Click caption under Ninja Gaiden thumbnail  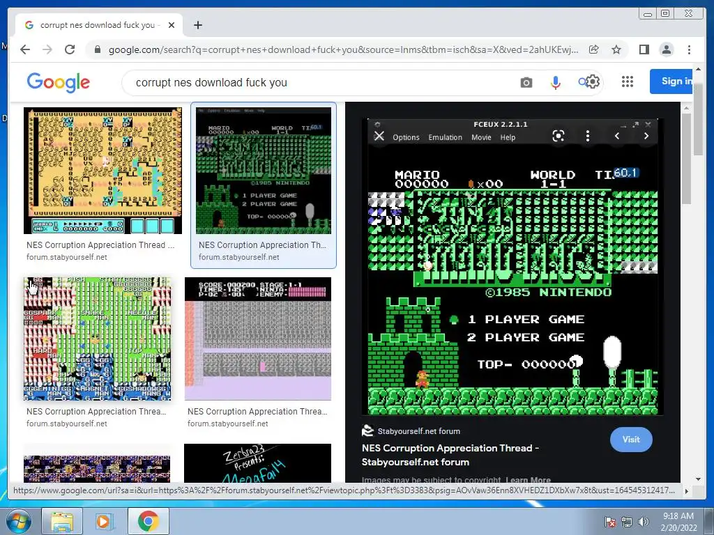click(x=257, y=411)
